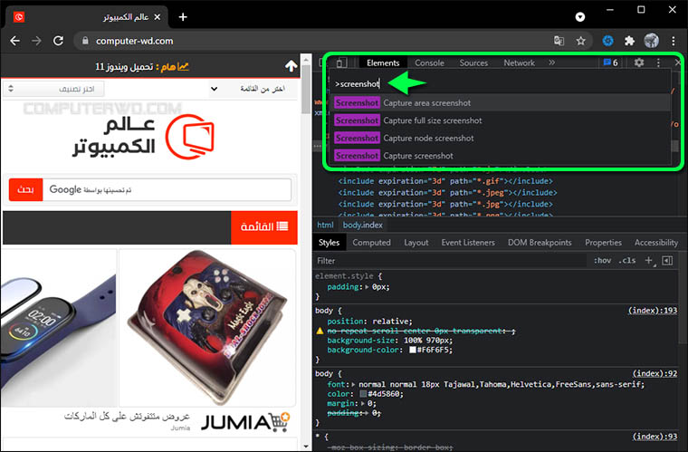Click the game controller product thumbnail
Screen dimensions: 688x452
[x=207, y=328]
